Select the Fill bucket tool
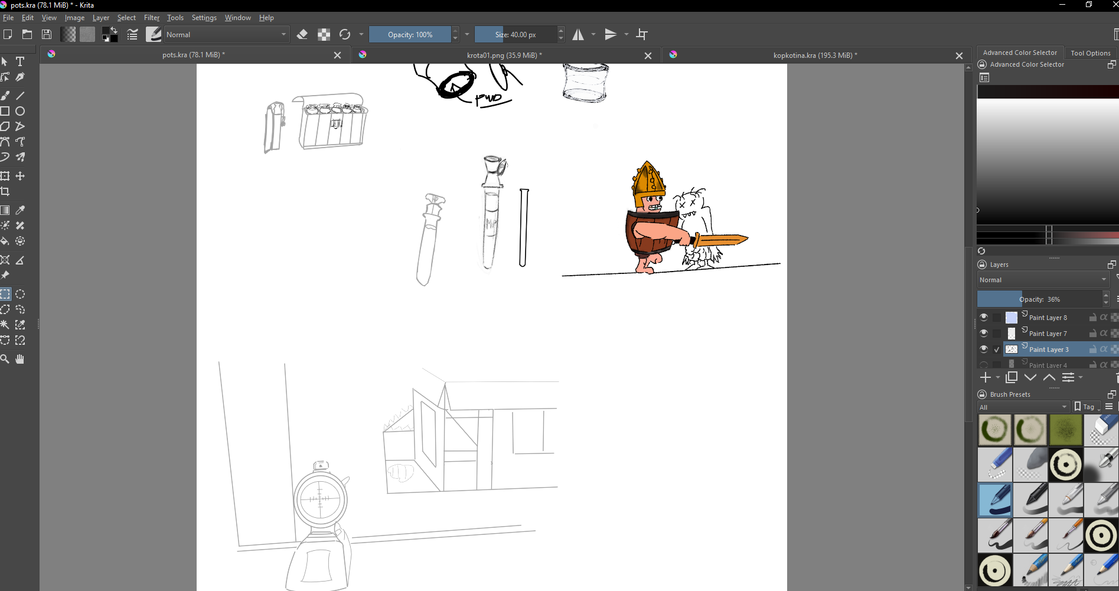The image size is (1119, 591). click(x=5, y=241)
